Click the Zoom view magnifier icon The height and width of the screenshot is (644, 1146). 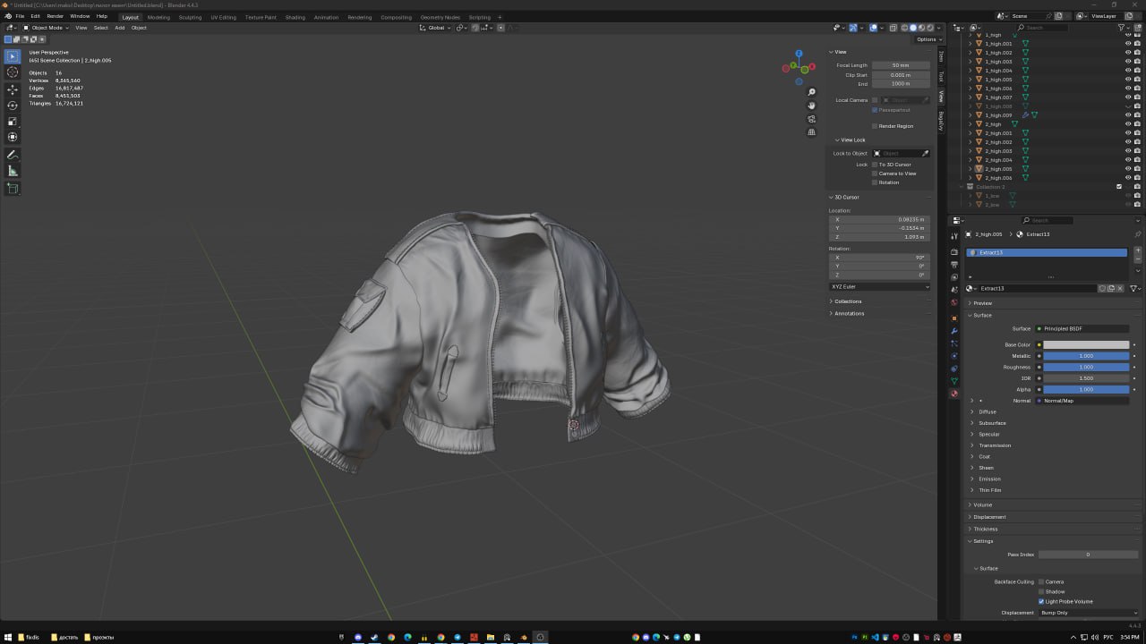click(x=812, y=92)
